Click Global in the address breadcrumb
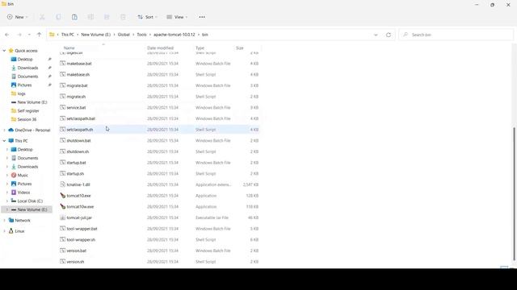 pyautogui.click(x=124, y=35)
